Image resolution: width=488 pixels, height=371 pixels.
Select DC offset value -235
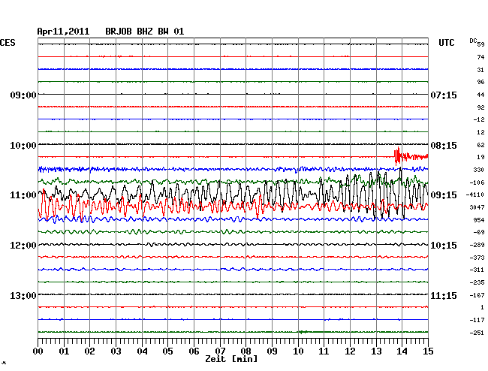[x=477, y=282]
